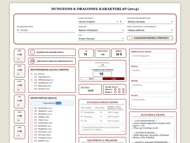Mark the last Sikeres death save circle
The width and height of the screenshot is (190, 143).
[x=123, y=89]
